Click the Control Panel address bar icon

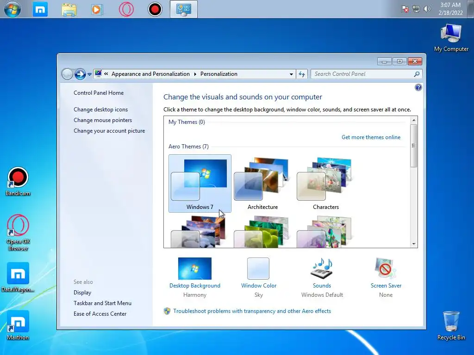[x=98, y=73]
